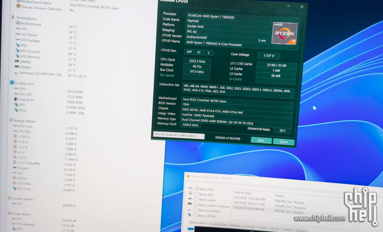The image size is (383, 232).
Task: Select the 10:05:49 PM Stability Test Started entry
Action: (268, 200)
